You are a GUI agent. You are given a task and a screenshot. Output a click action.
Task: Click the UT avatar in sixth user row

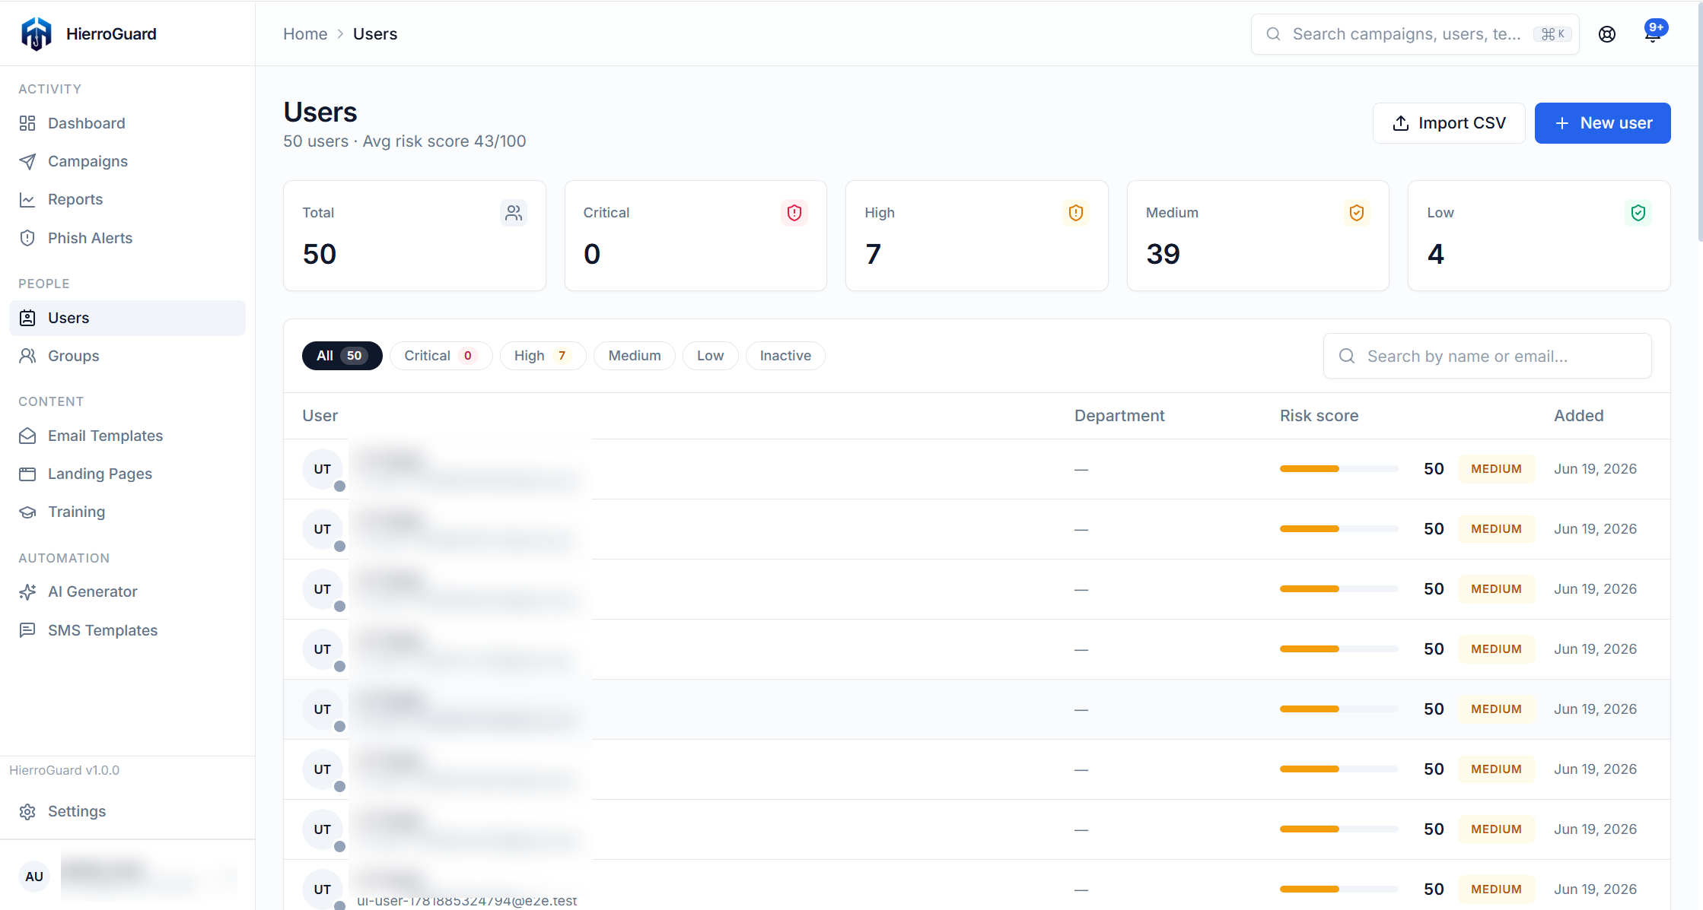click(323, 769)
